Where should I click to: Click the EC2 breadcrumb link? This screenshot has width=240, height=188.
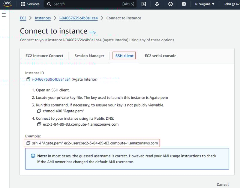click(x=23, y=18)
